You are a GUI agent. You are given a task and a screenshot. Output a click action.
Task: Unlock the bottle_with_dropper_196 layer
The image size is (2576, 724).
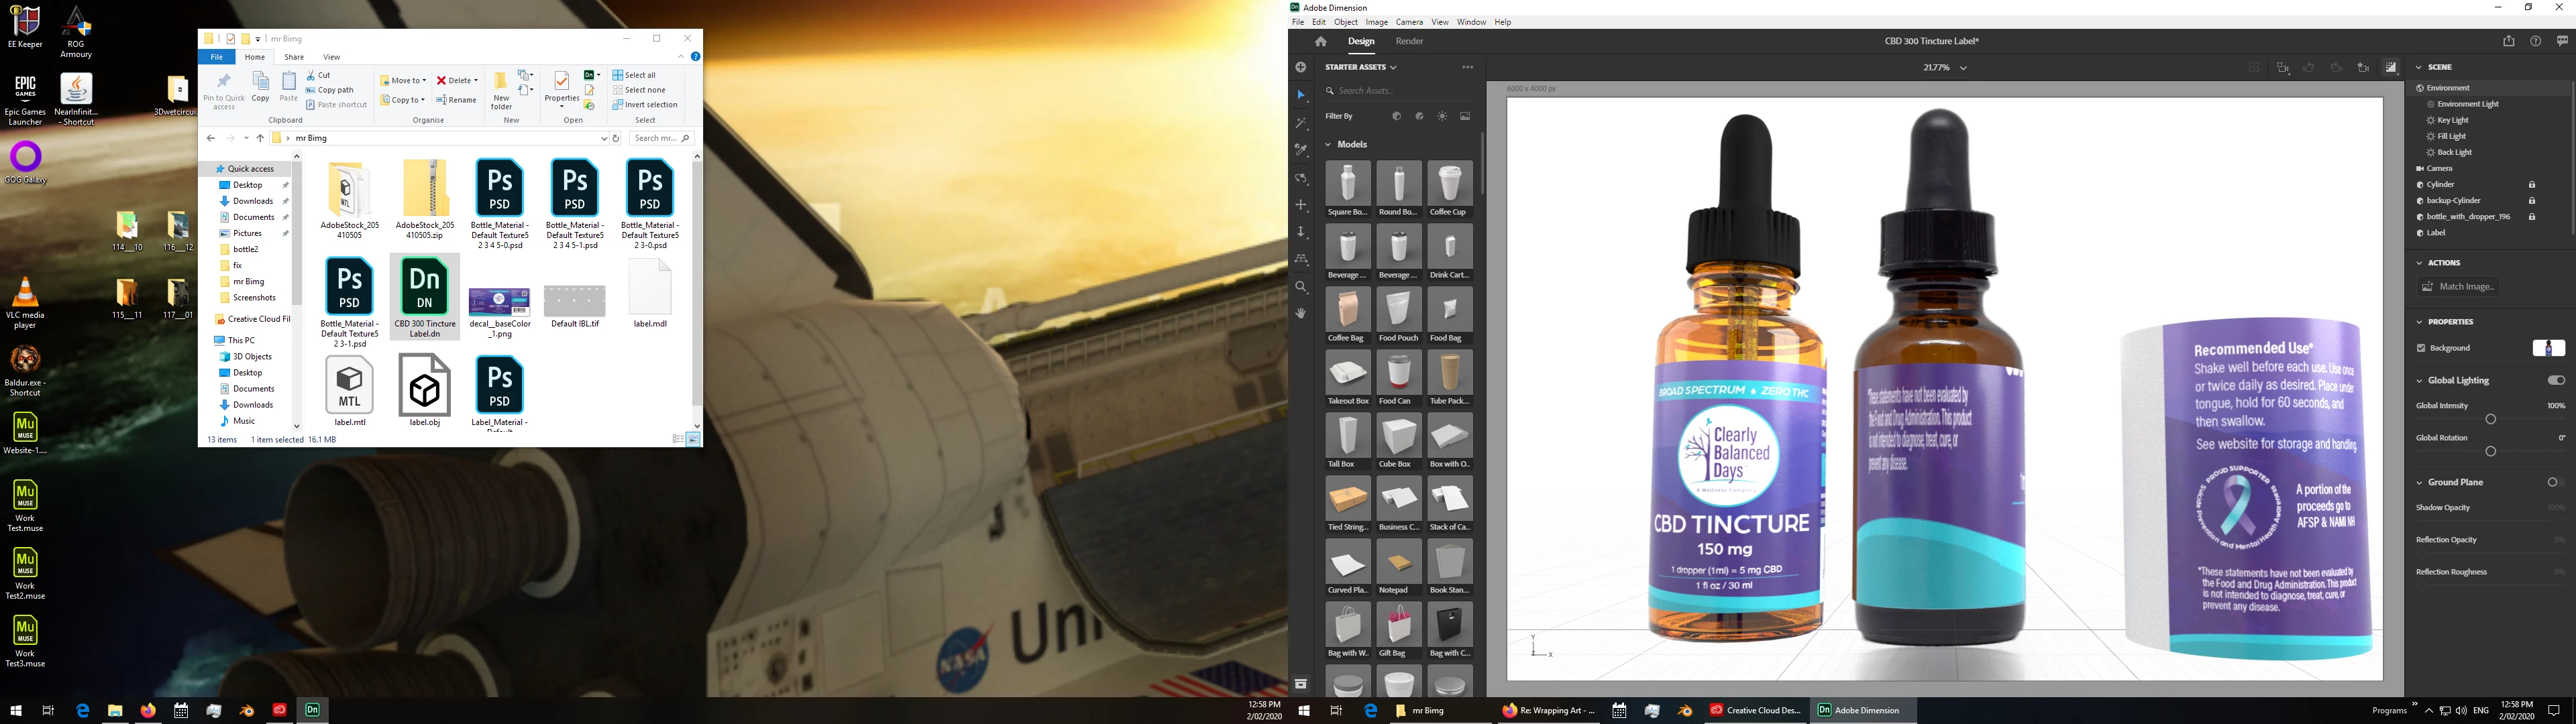click(x=2532, y=217)
